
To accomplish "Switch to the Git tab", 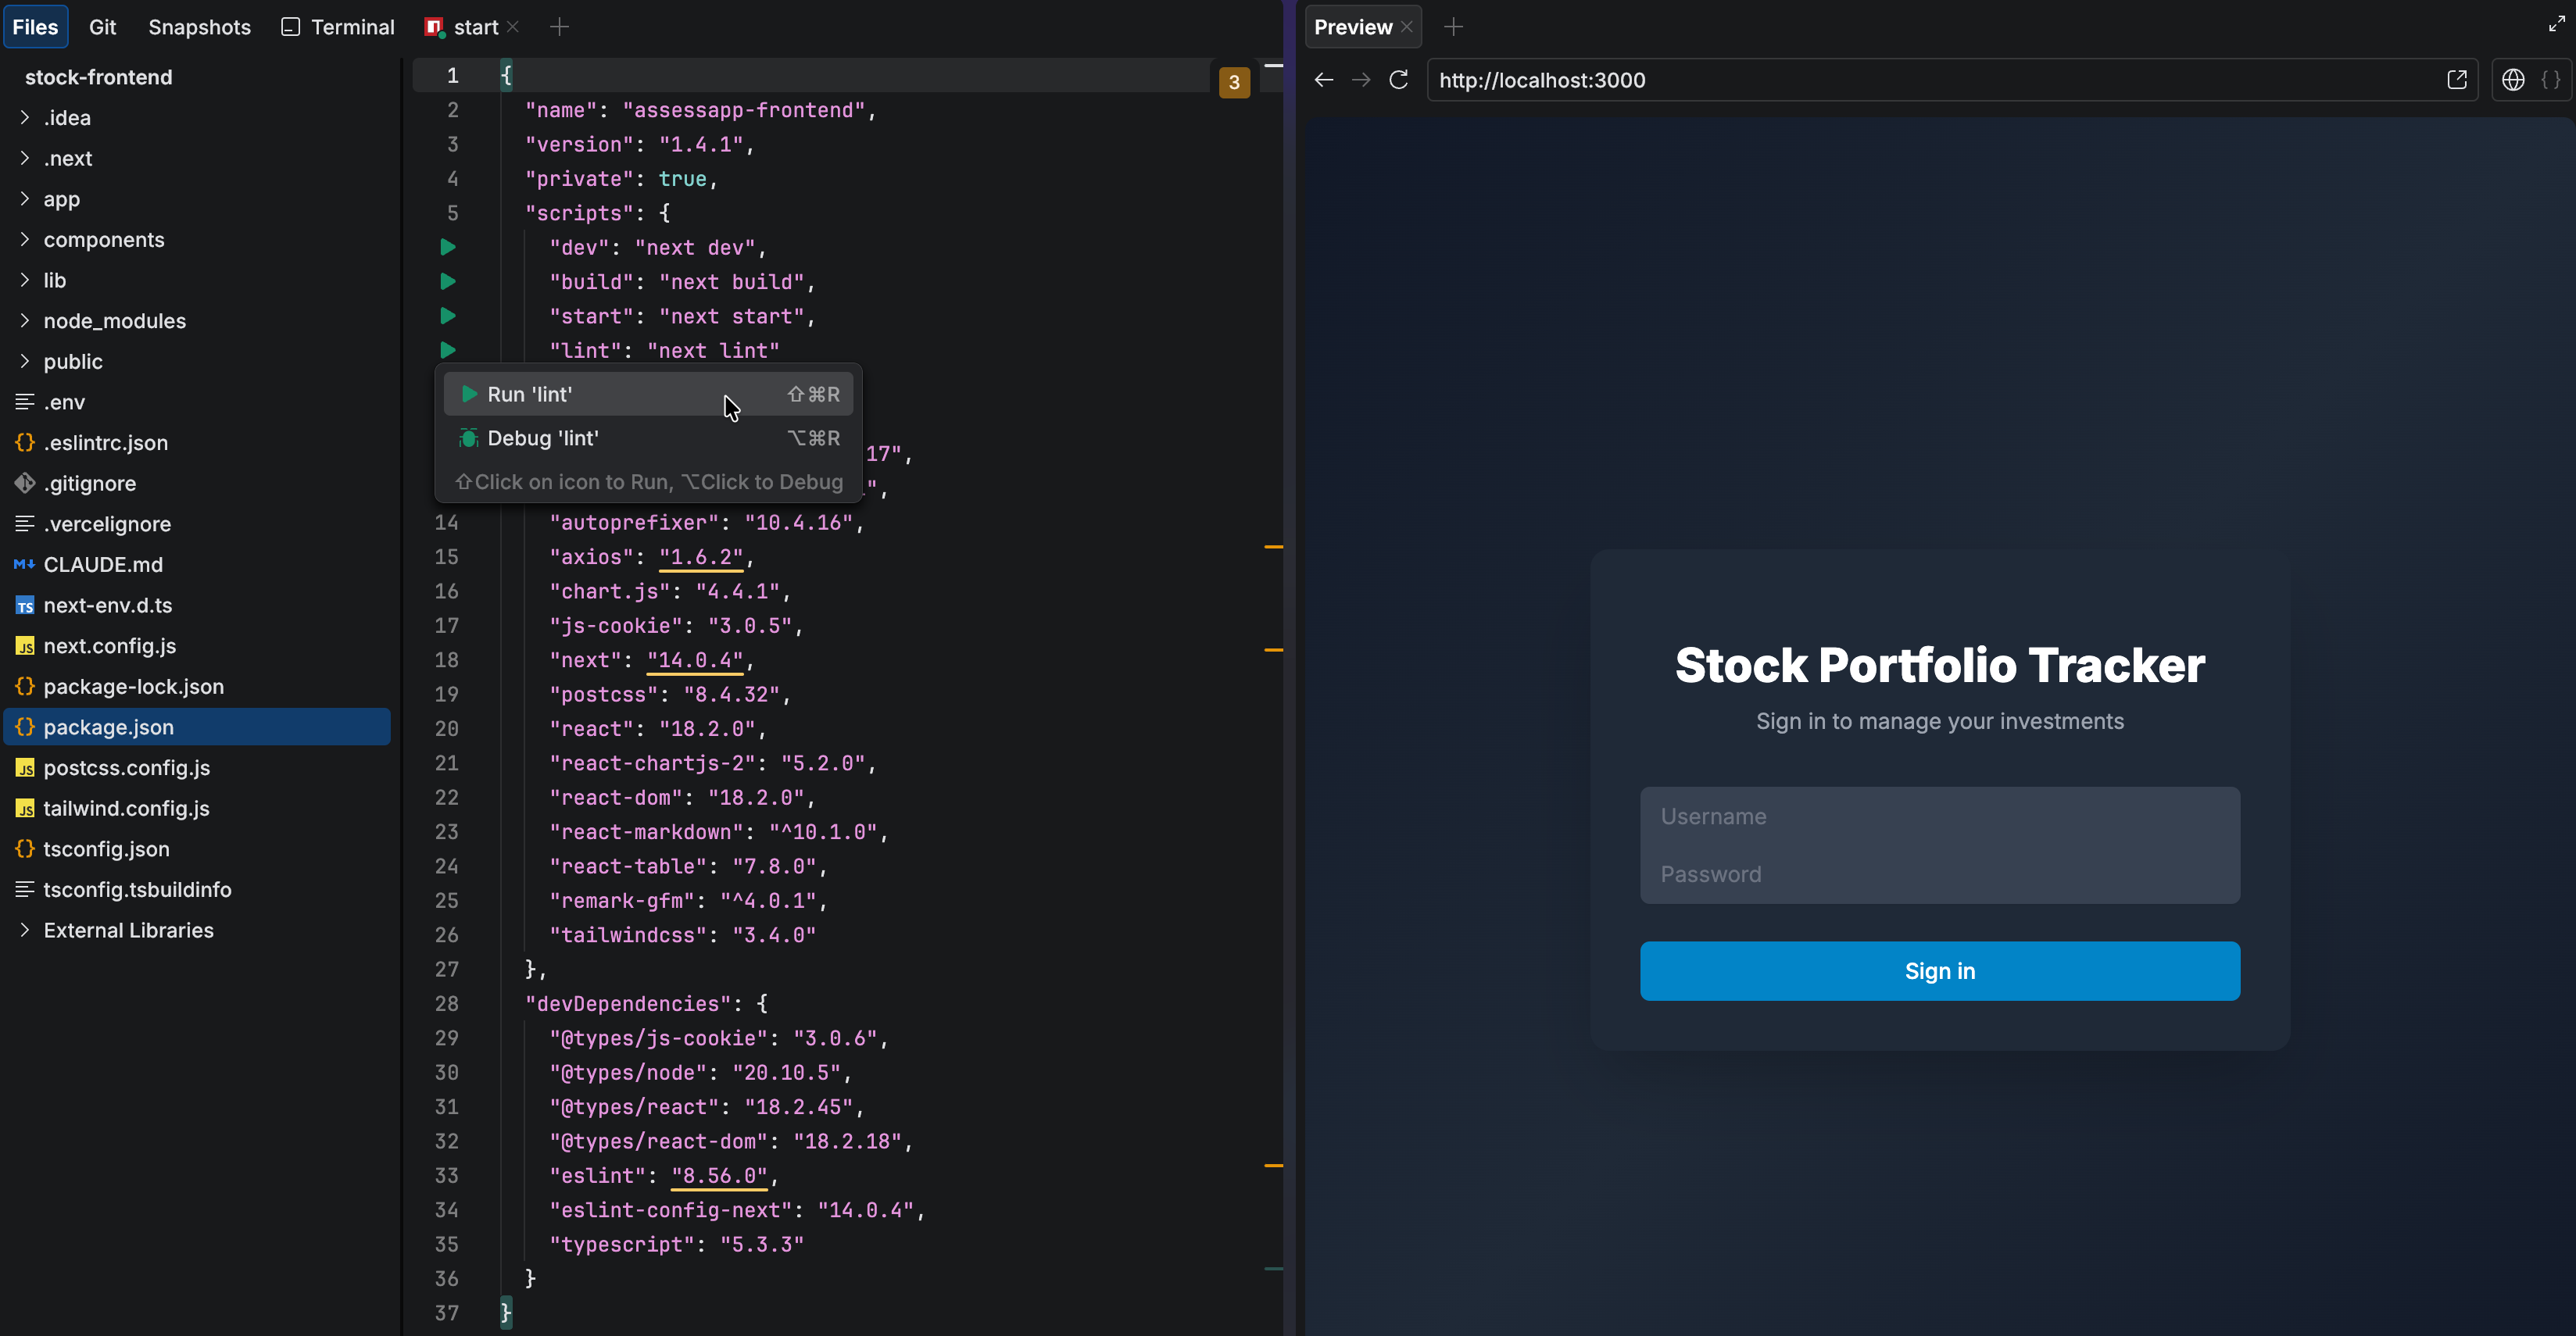I will tap(101, 27).
